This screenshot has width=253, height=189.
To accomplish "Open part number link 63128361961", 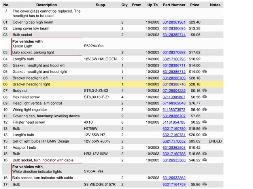I will point(174,22).
